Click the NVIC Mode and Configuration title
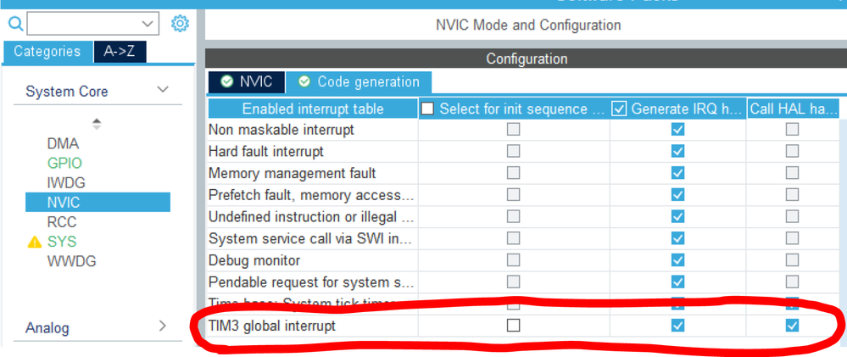 (x=527, y=25)
